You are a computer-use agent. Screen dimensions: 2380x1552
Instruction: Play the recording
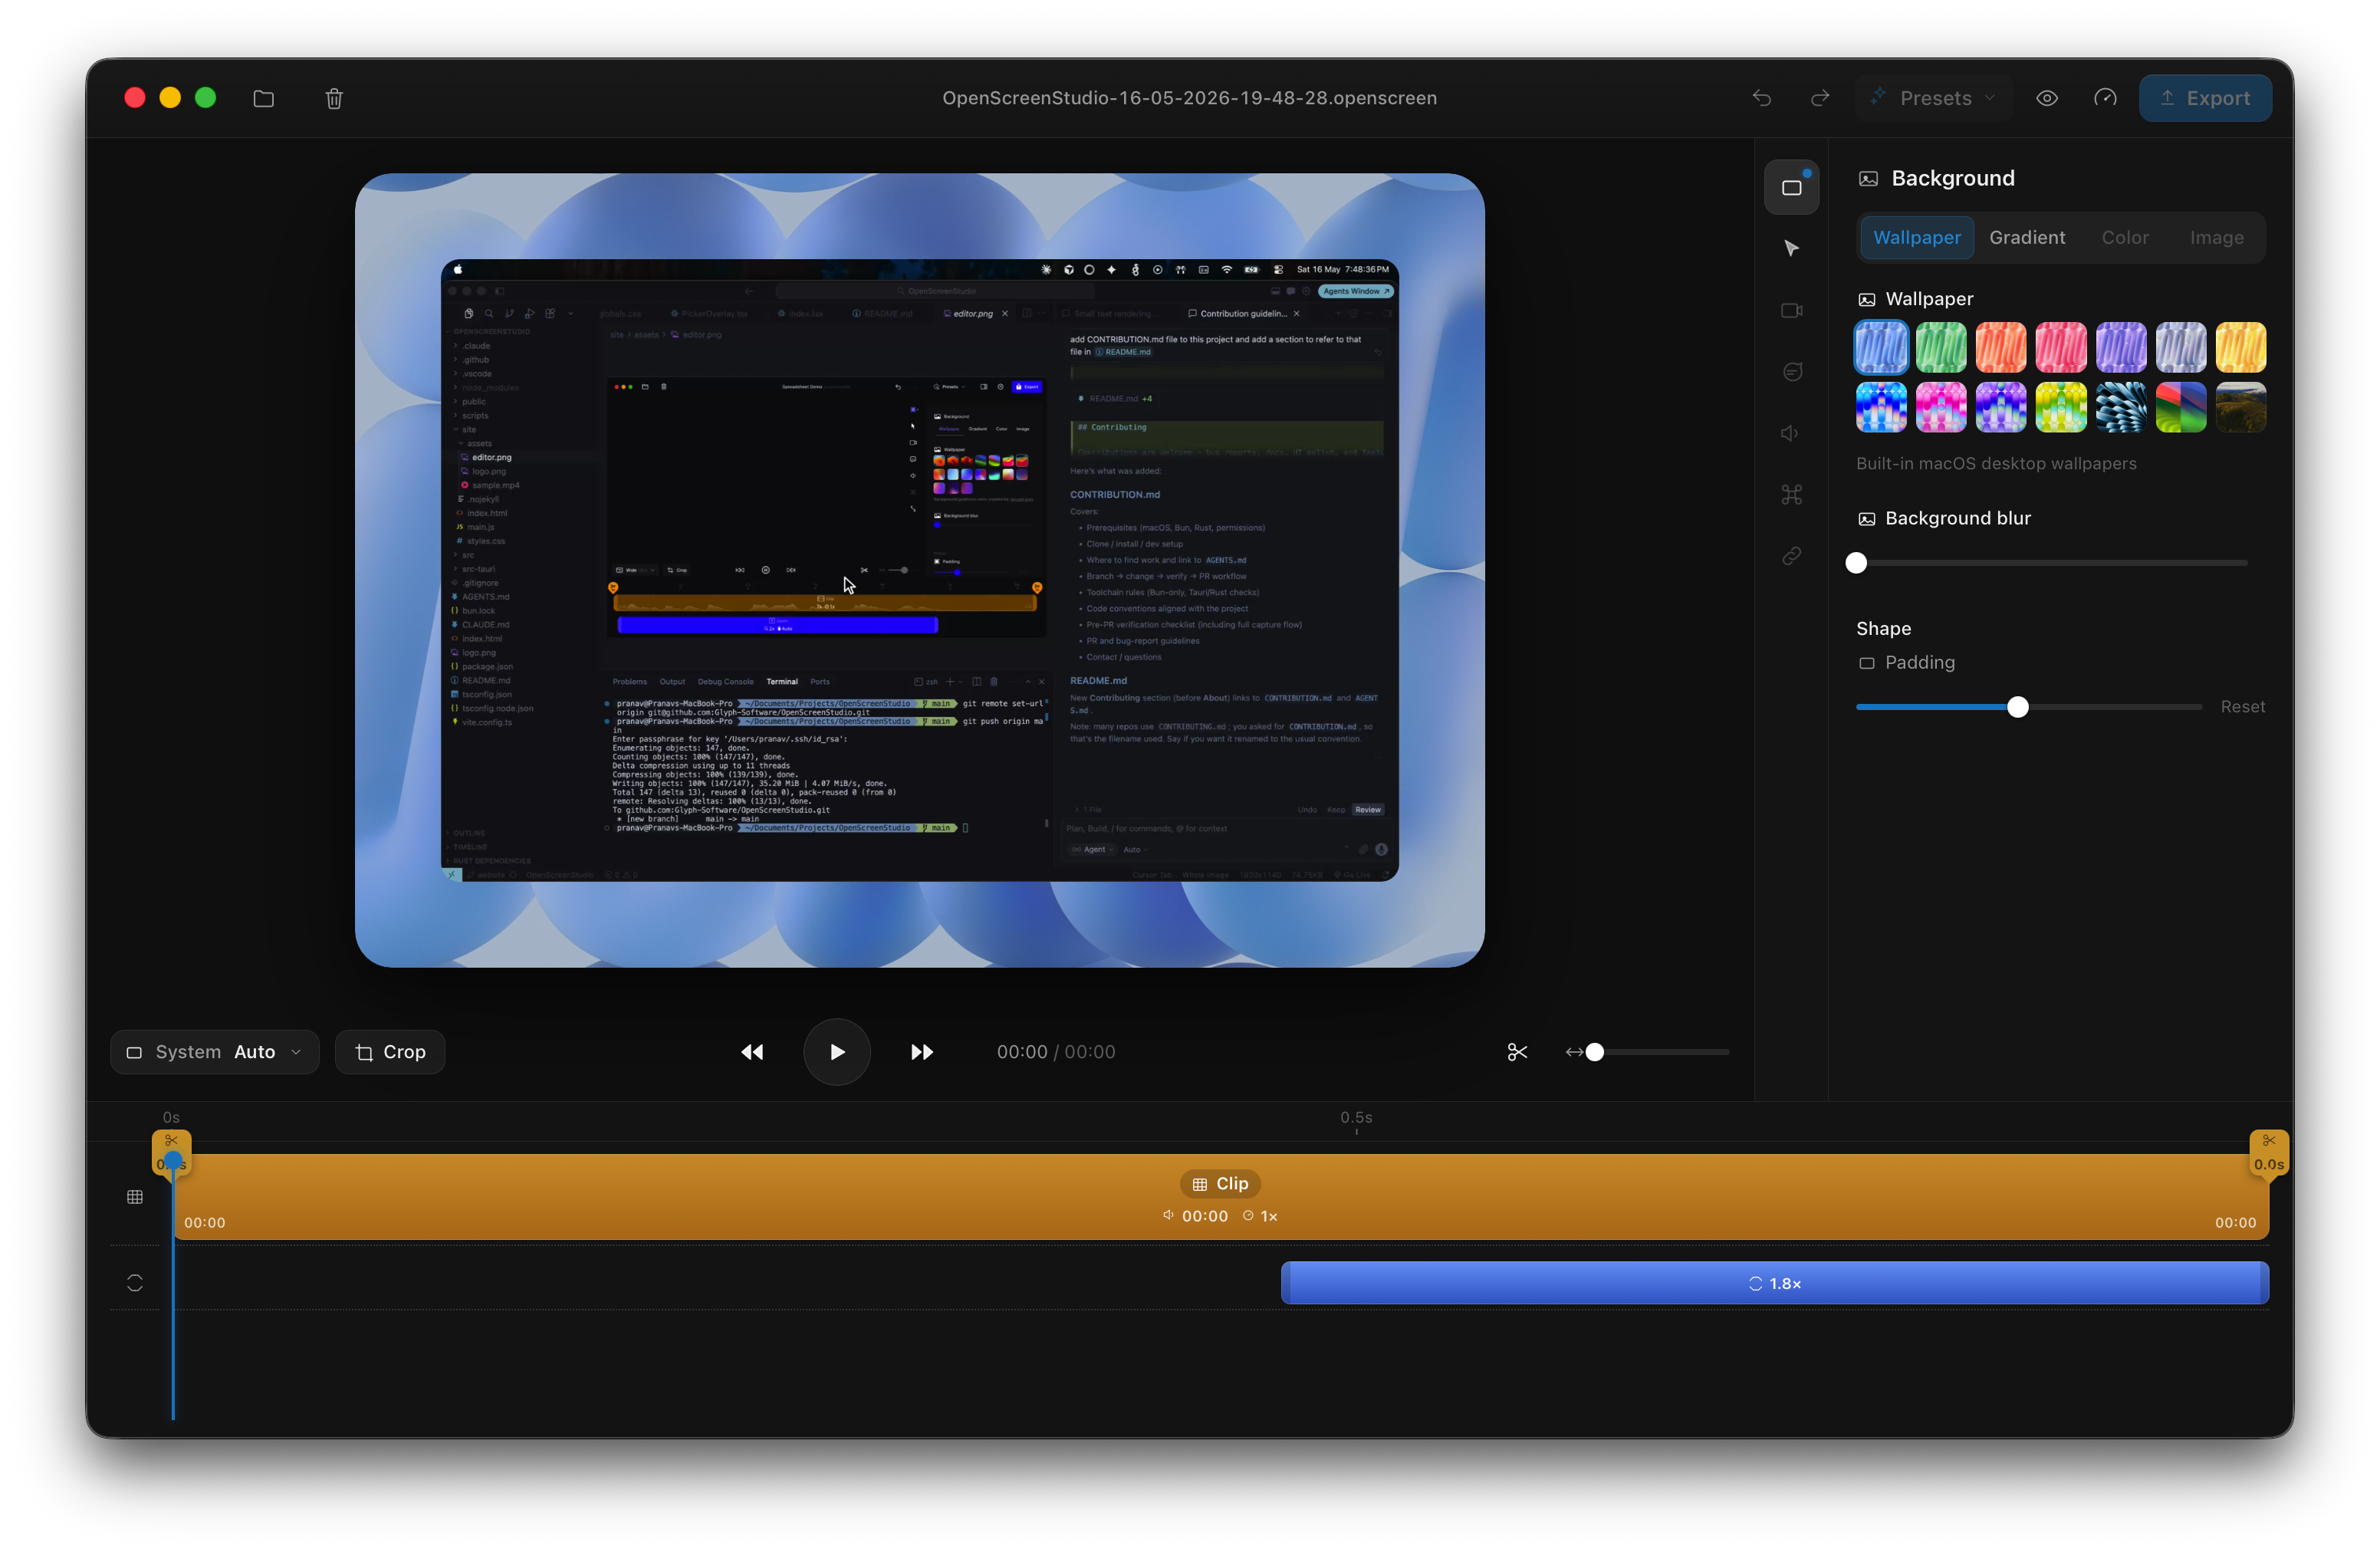[x=837, y=1052]
